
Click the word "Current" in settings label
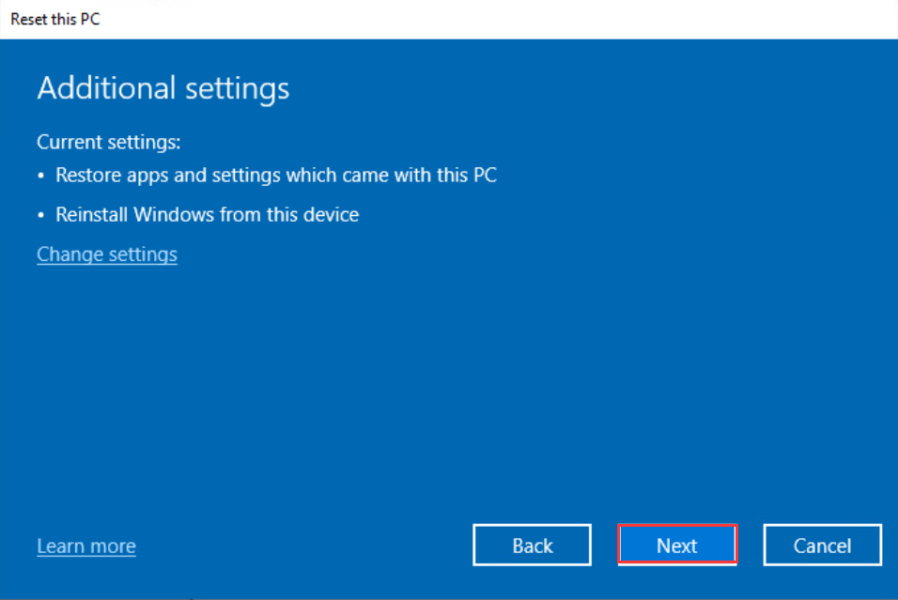[70, 143]
